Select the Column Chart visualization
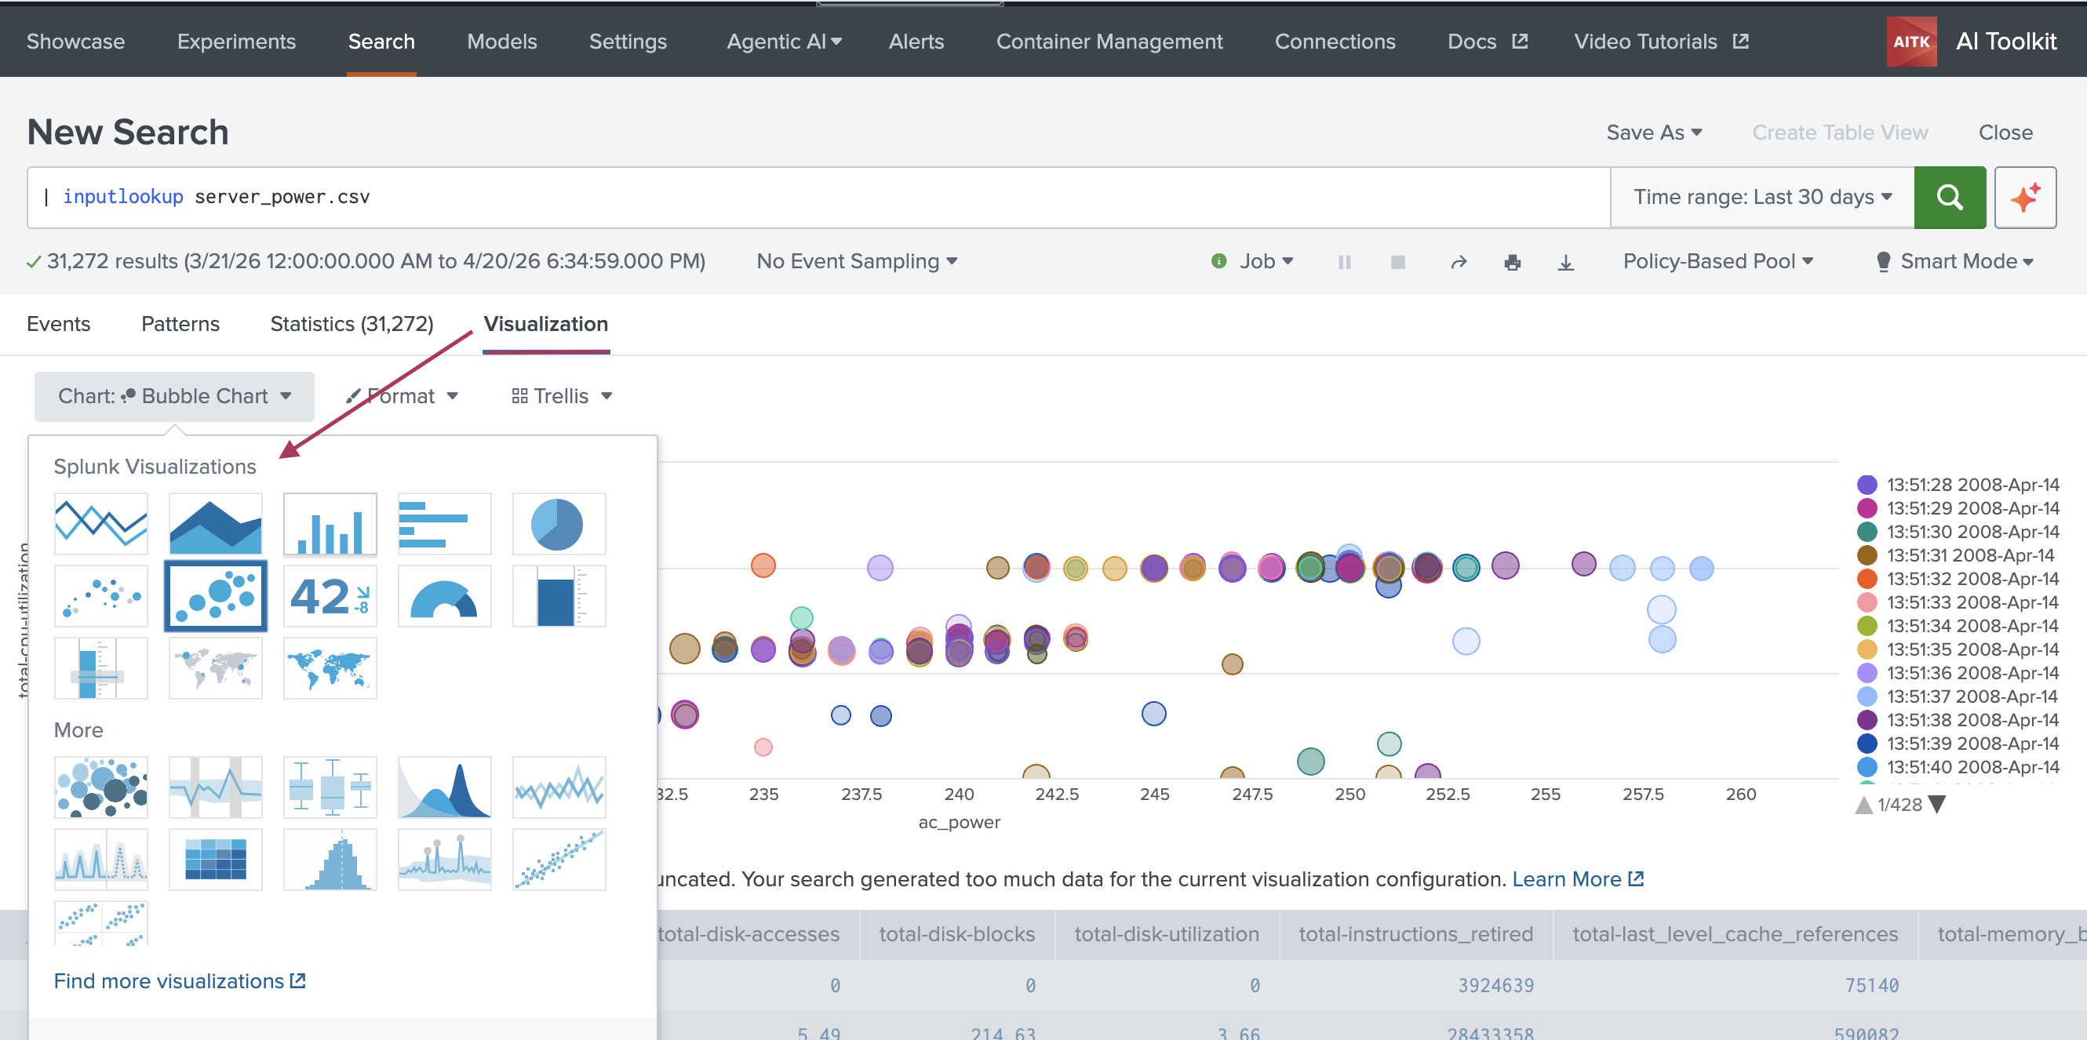Screen dimensions: 2087x1040 330,524
